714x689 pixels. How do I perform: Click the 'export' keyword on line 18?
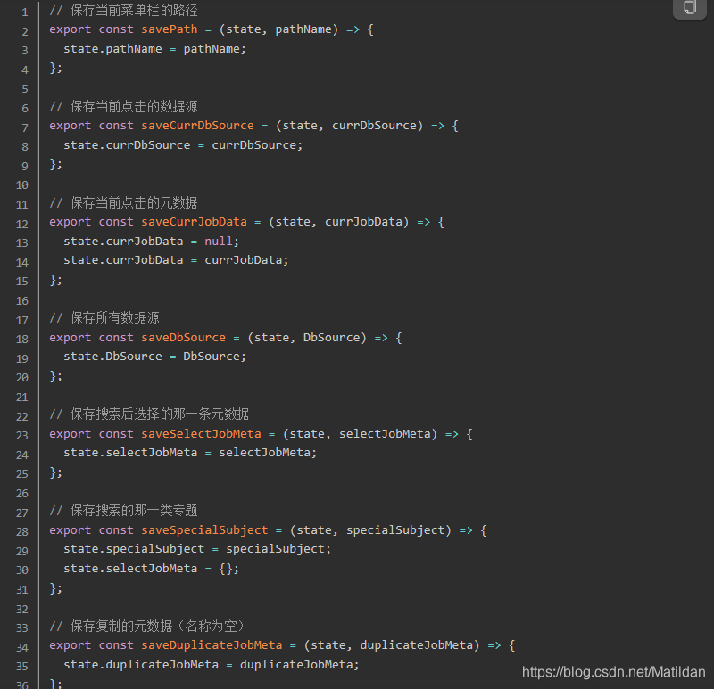pos(71,338)
